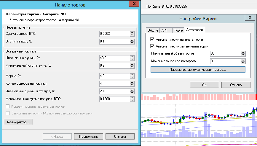
Task: Click the Калькулятор button
Action: 18,122
